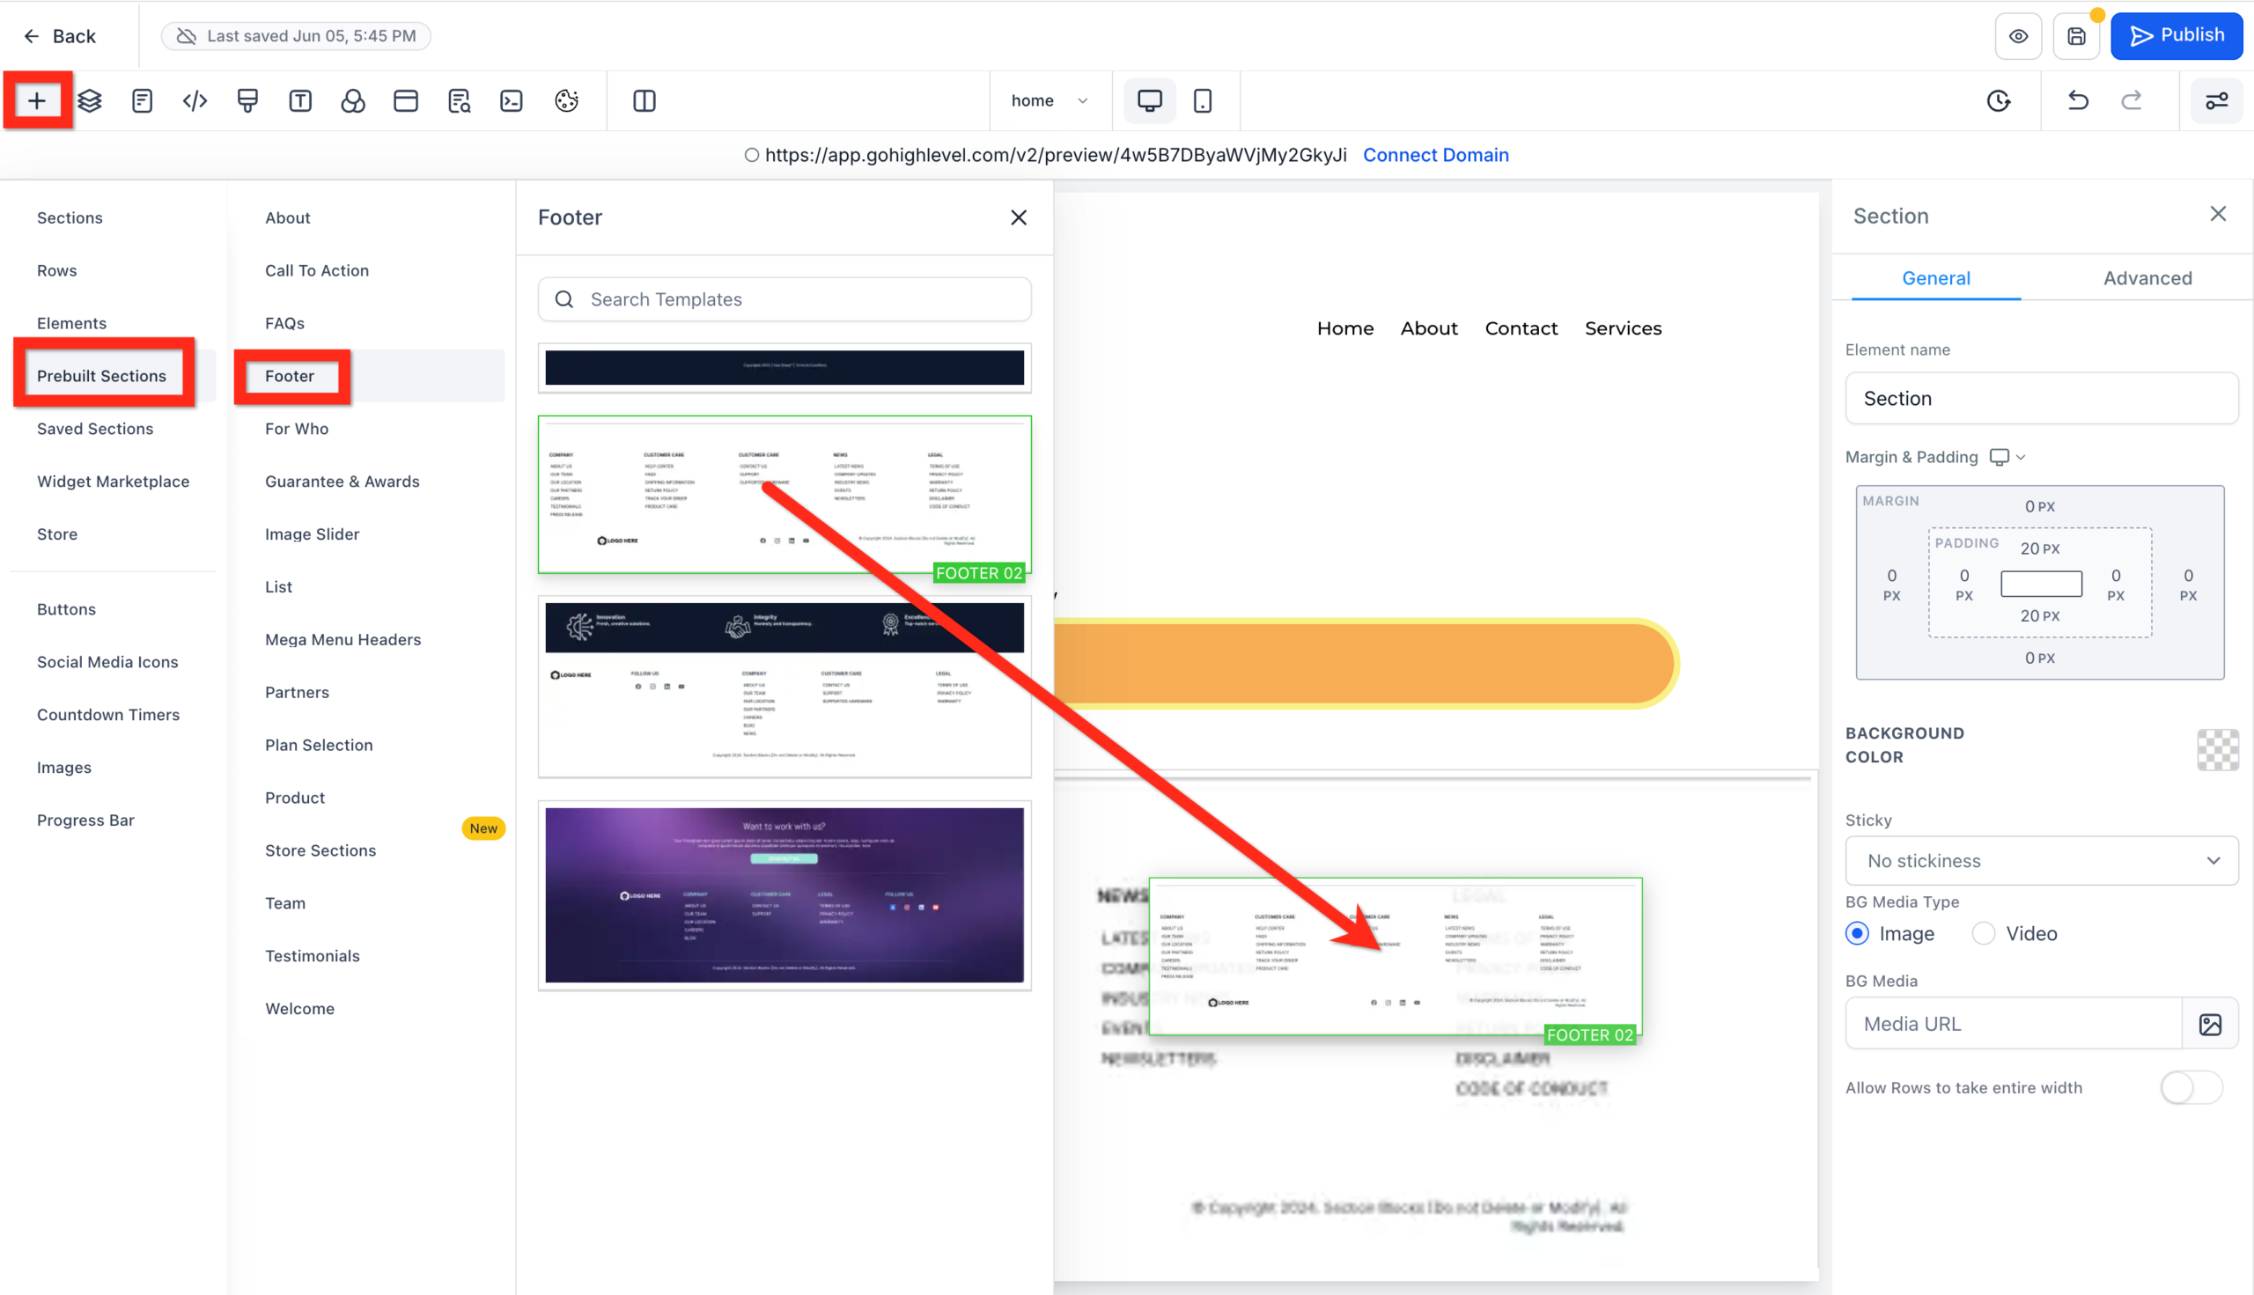Open the Prebuilt Sections menu item
Viewport: 2254px width, 1295px height.
[101, 375]
